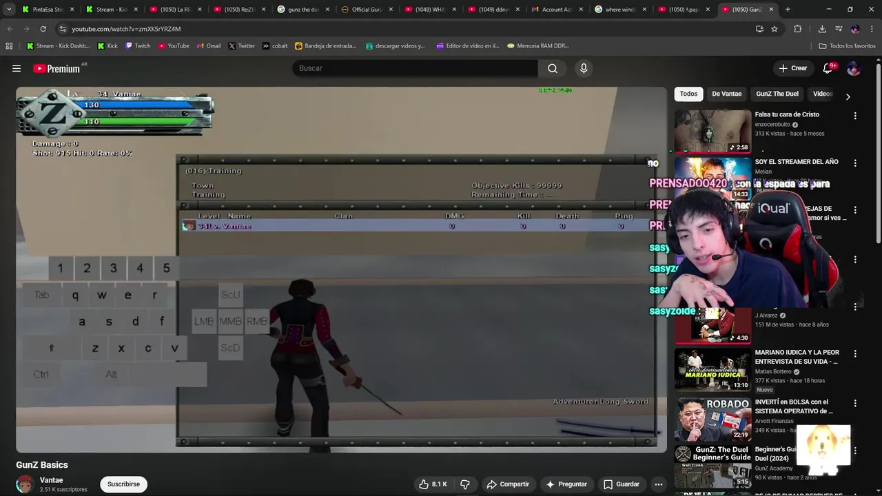
Task: Like the video with 8.1 K thumbs up
Action: tap(433, 484)
